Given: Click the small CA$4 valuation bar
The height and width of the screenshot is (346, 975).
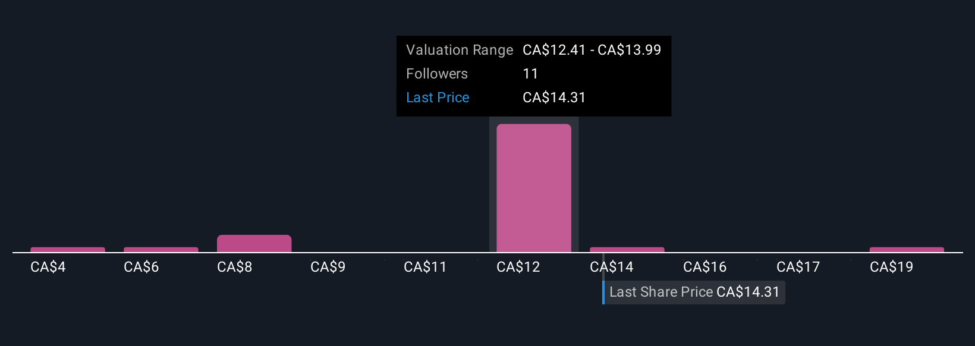Looking at the screenshot, I should point(68,250).
